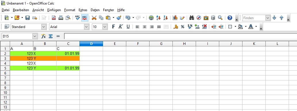Open the Function Wizard
The image size is (297, 111).
click(x=43, y=36)
